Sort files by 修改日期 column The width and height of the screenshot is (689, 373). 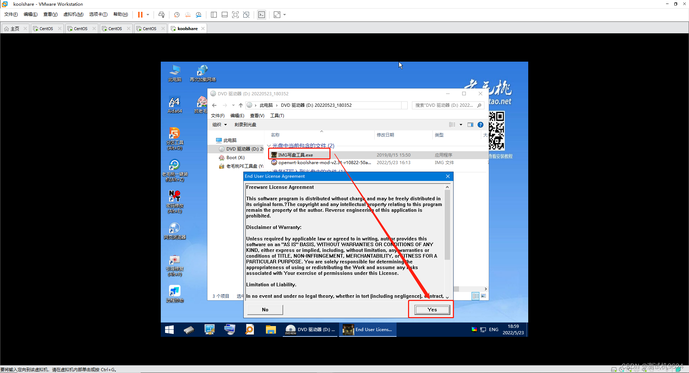coord(385,135)
